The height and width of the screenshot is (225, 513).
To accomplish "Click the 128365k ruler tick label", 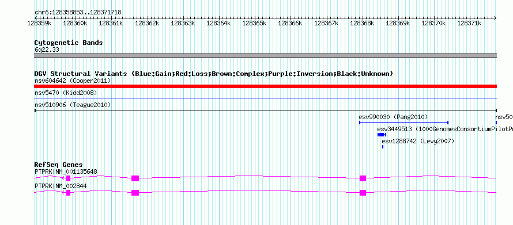I will (254, 23).
